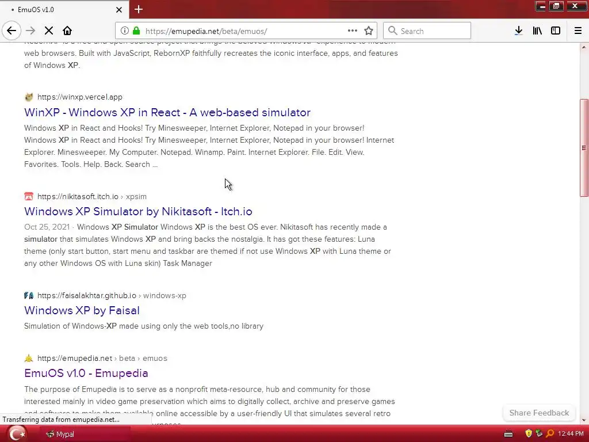Click the yellow security shield tray icon
The image size is (589, 442).
(x=529, y=434)
